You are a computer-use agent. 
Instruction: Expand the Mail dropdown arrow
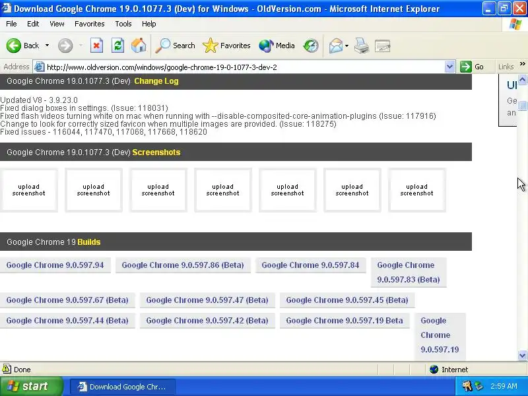(x=346, y=46)
